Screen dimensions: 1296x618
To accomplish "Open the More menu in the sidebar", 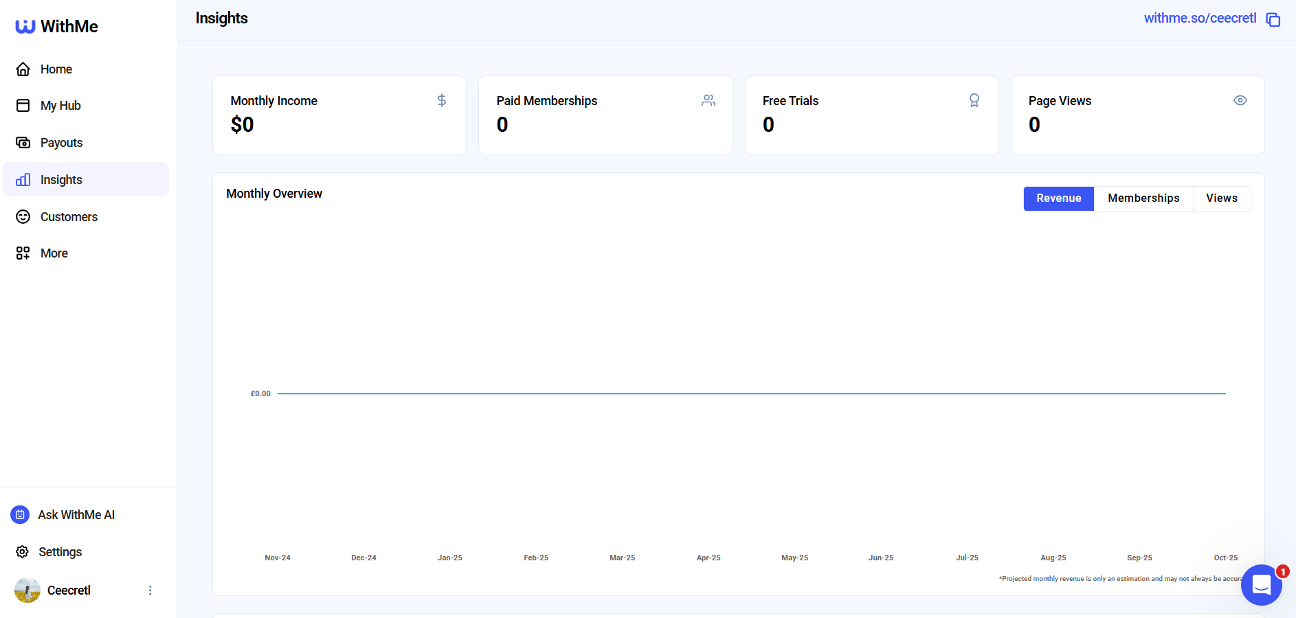I will 52,253.
